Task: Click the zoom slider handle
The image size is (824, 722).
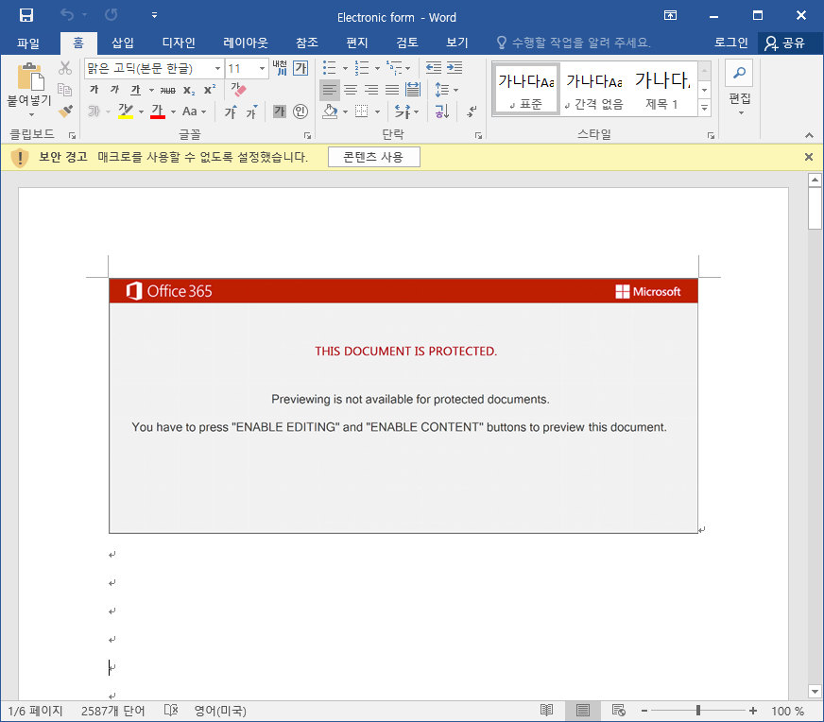Action: click(x=698, y=711)
